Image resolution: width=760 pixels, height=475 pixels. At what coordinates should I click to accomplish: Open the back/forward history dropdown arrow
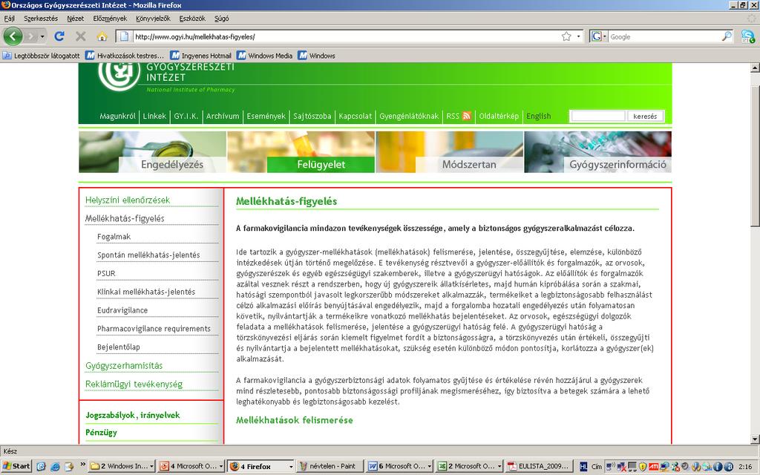click(x=42, y=36)
